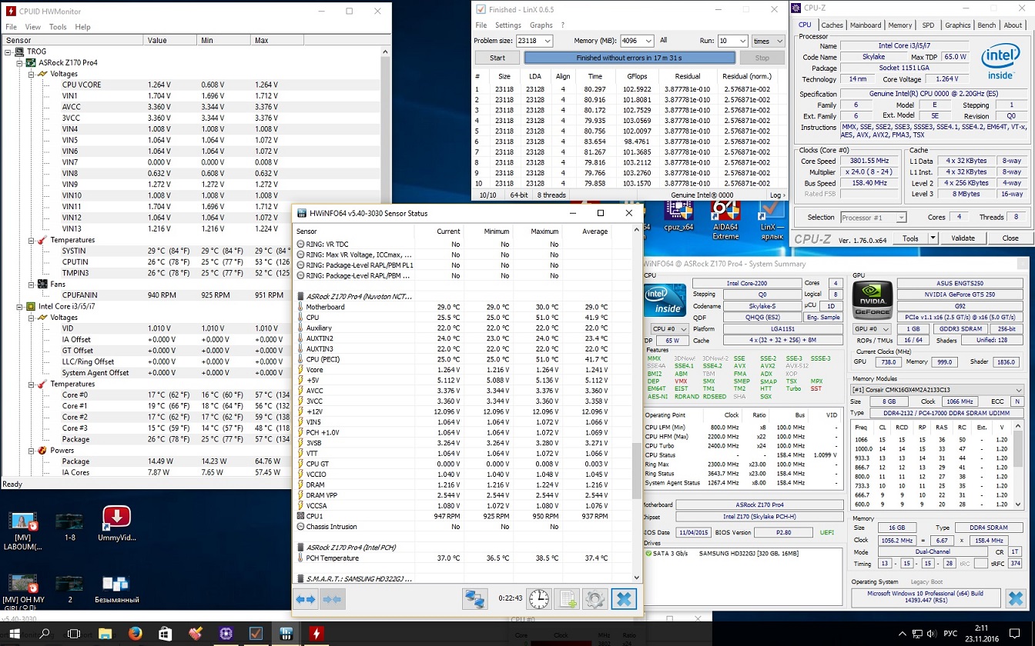Click 'All' memory link in LinX
The height and width of the screenshot is (646, 1035).
coord(664,41)
